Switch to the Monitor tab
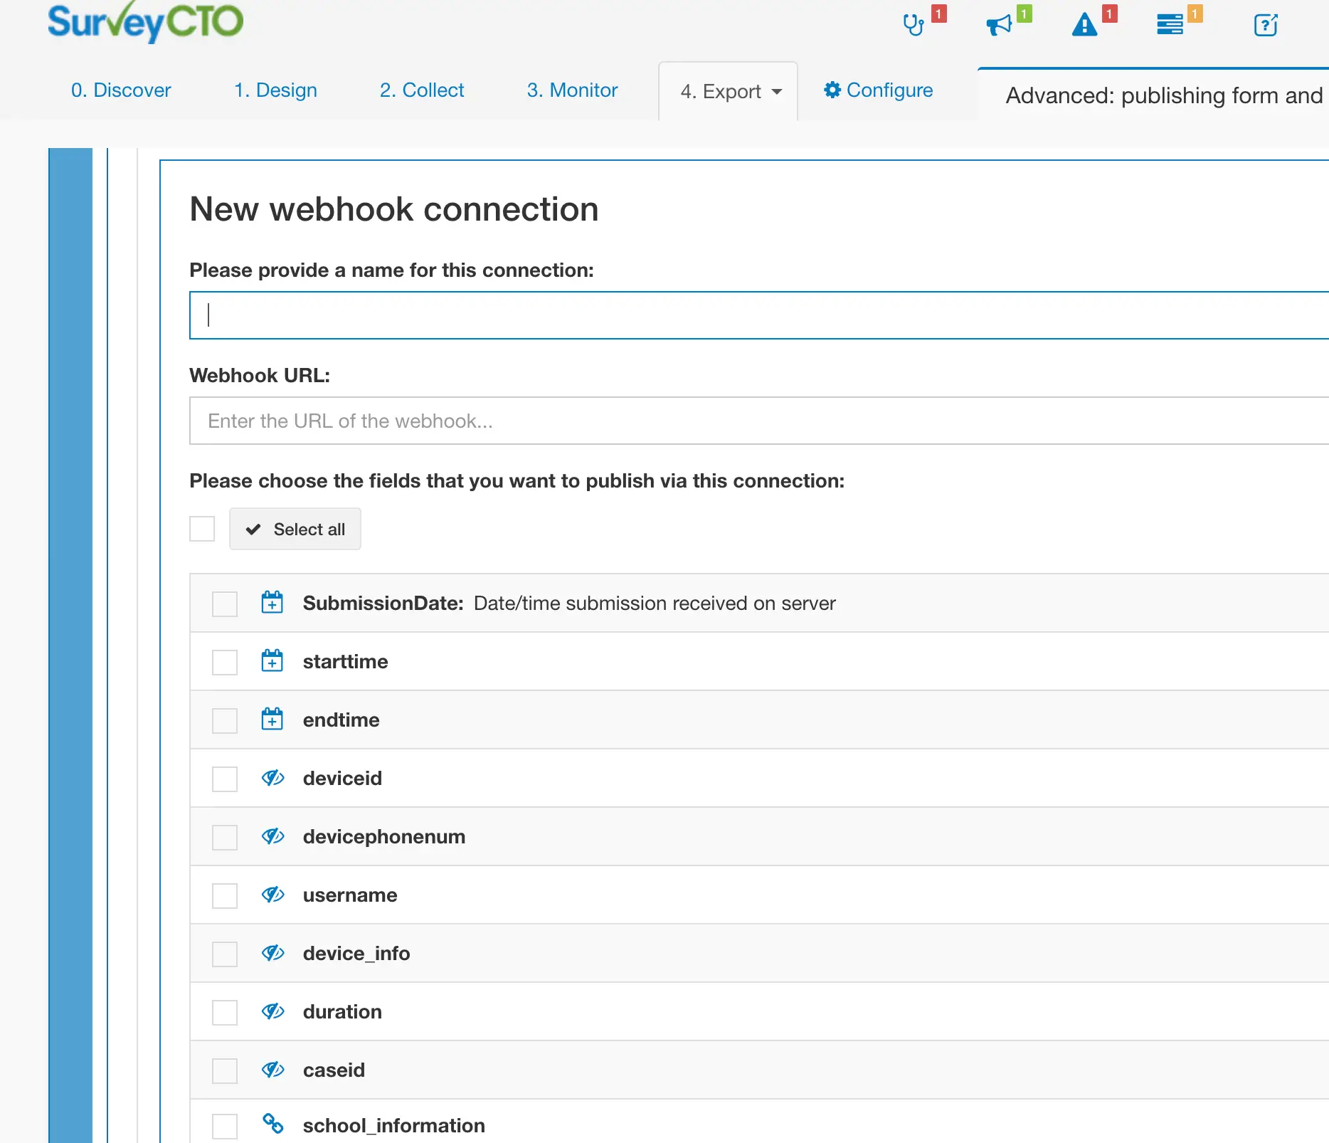Image resolution: width=1329 pixels, height=1143 pixels. pyautogui.click(x=571, y=90)
